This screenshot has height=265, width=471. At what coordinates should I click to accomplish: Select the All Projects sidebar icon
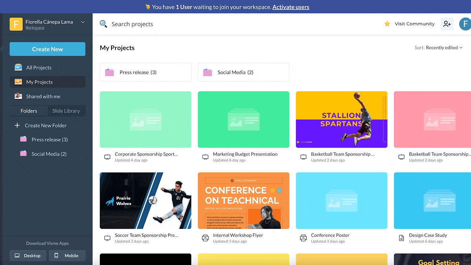18,67
